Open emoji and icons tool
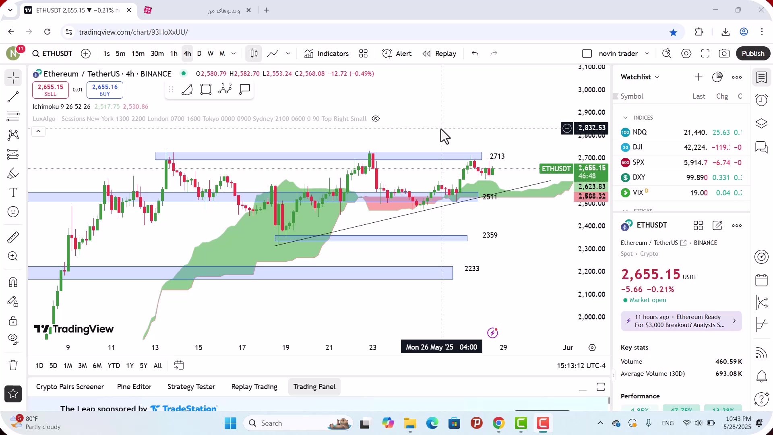Image resolution: width=773 pixels, height=435 pixels. [x=13, y=212]
